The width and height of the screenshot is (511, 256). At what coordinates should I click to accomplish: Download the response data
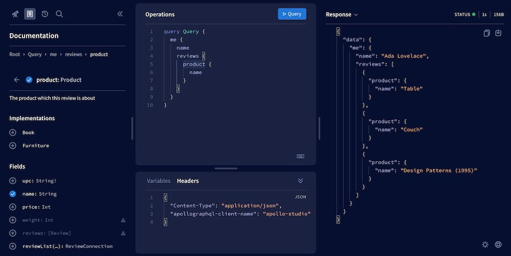[498, 33]
